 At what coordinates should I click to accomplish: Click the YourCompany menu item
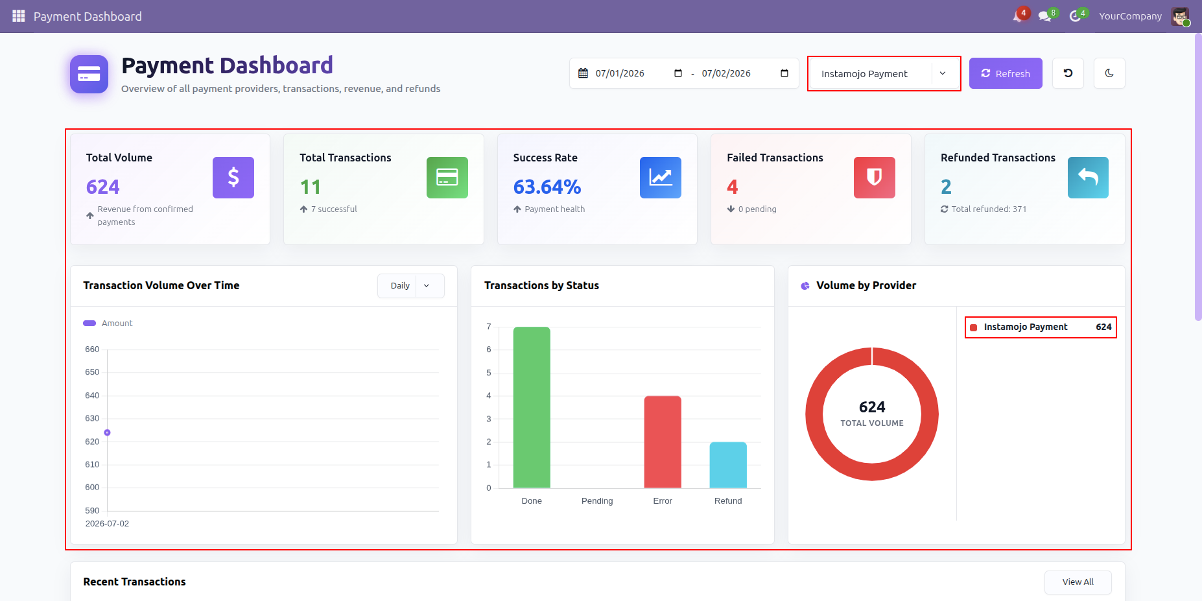1130,16
